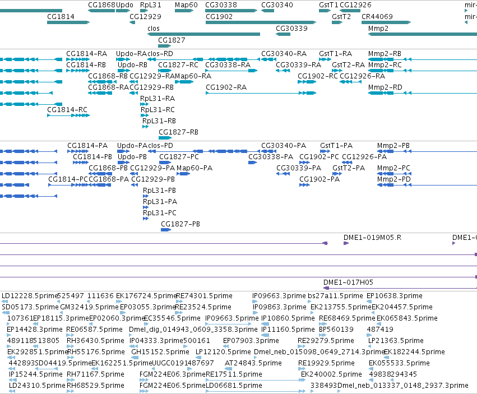Select the CG30338-RA transcript label
Viewport: 477px width, 394px height.
click(x=228, y=65)
